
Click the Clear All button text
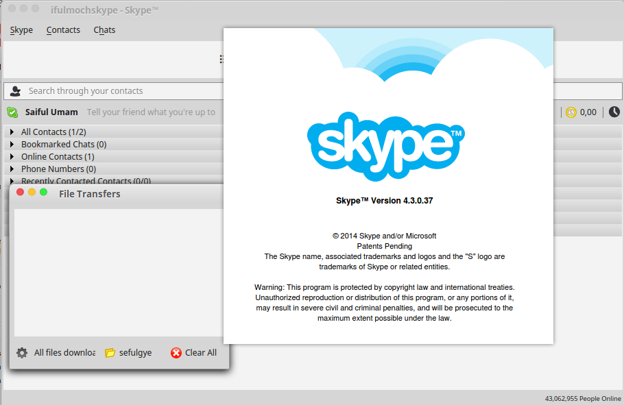click(200, 352)
